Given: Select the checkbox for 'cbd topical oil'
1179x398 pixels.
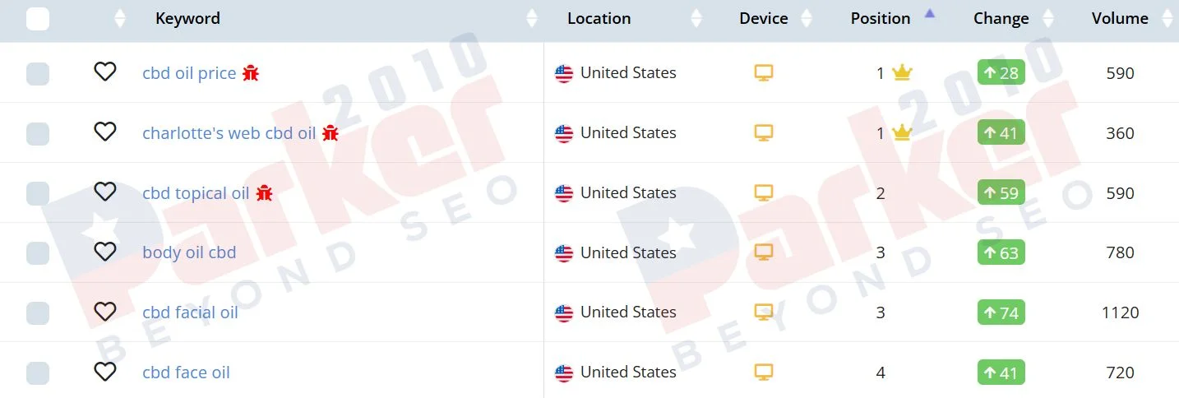Looking at the screenshot, I should point(38,193).
